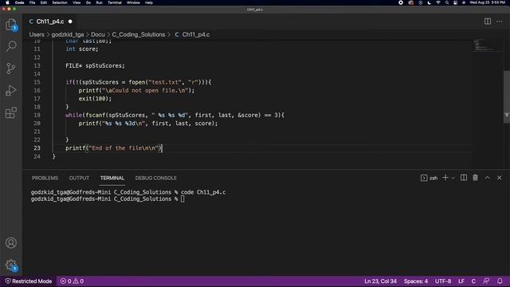The image size is (510, 287).
Task: Toggle Do Not Disturb moon icon in menu bar
Action: click(x=429, y=2)
